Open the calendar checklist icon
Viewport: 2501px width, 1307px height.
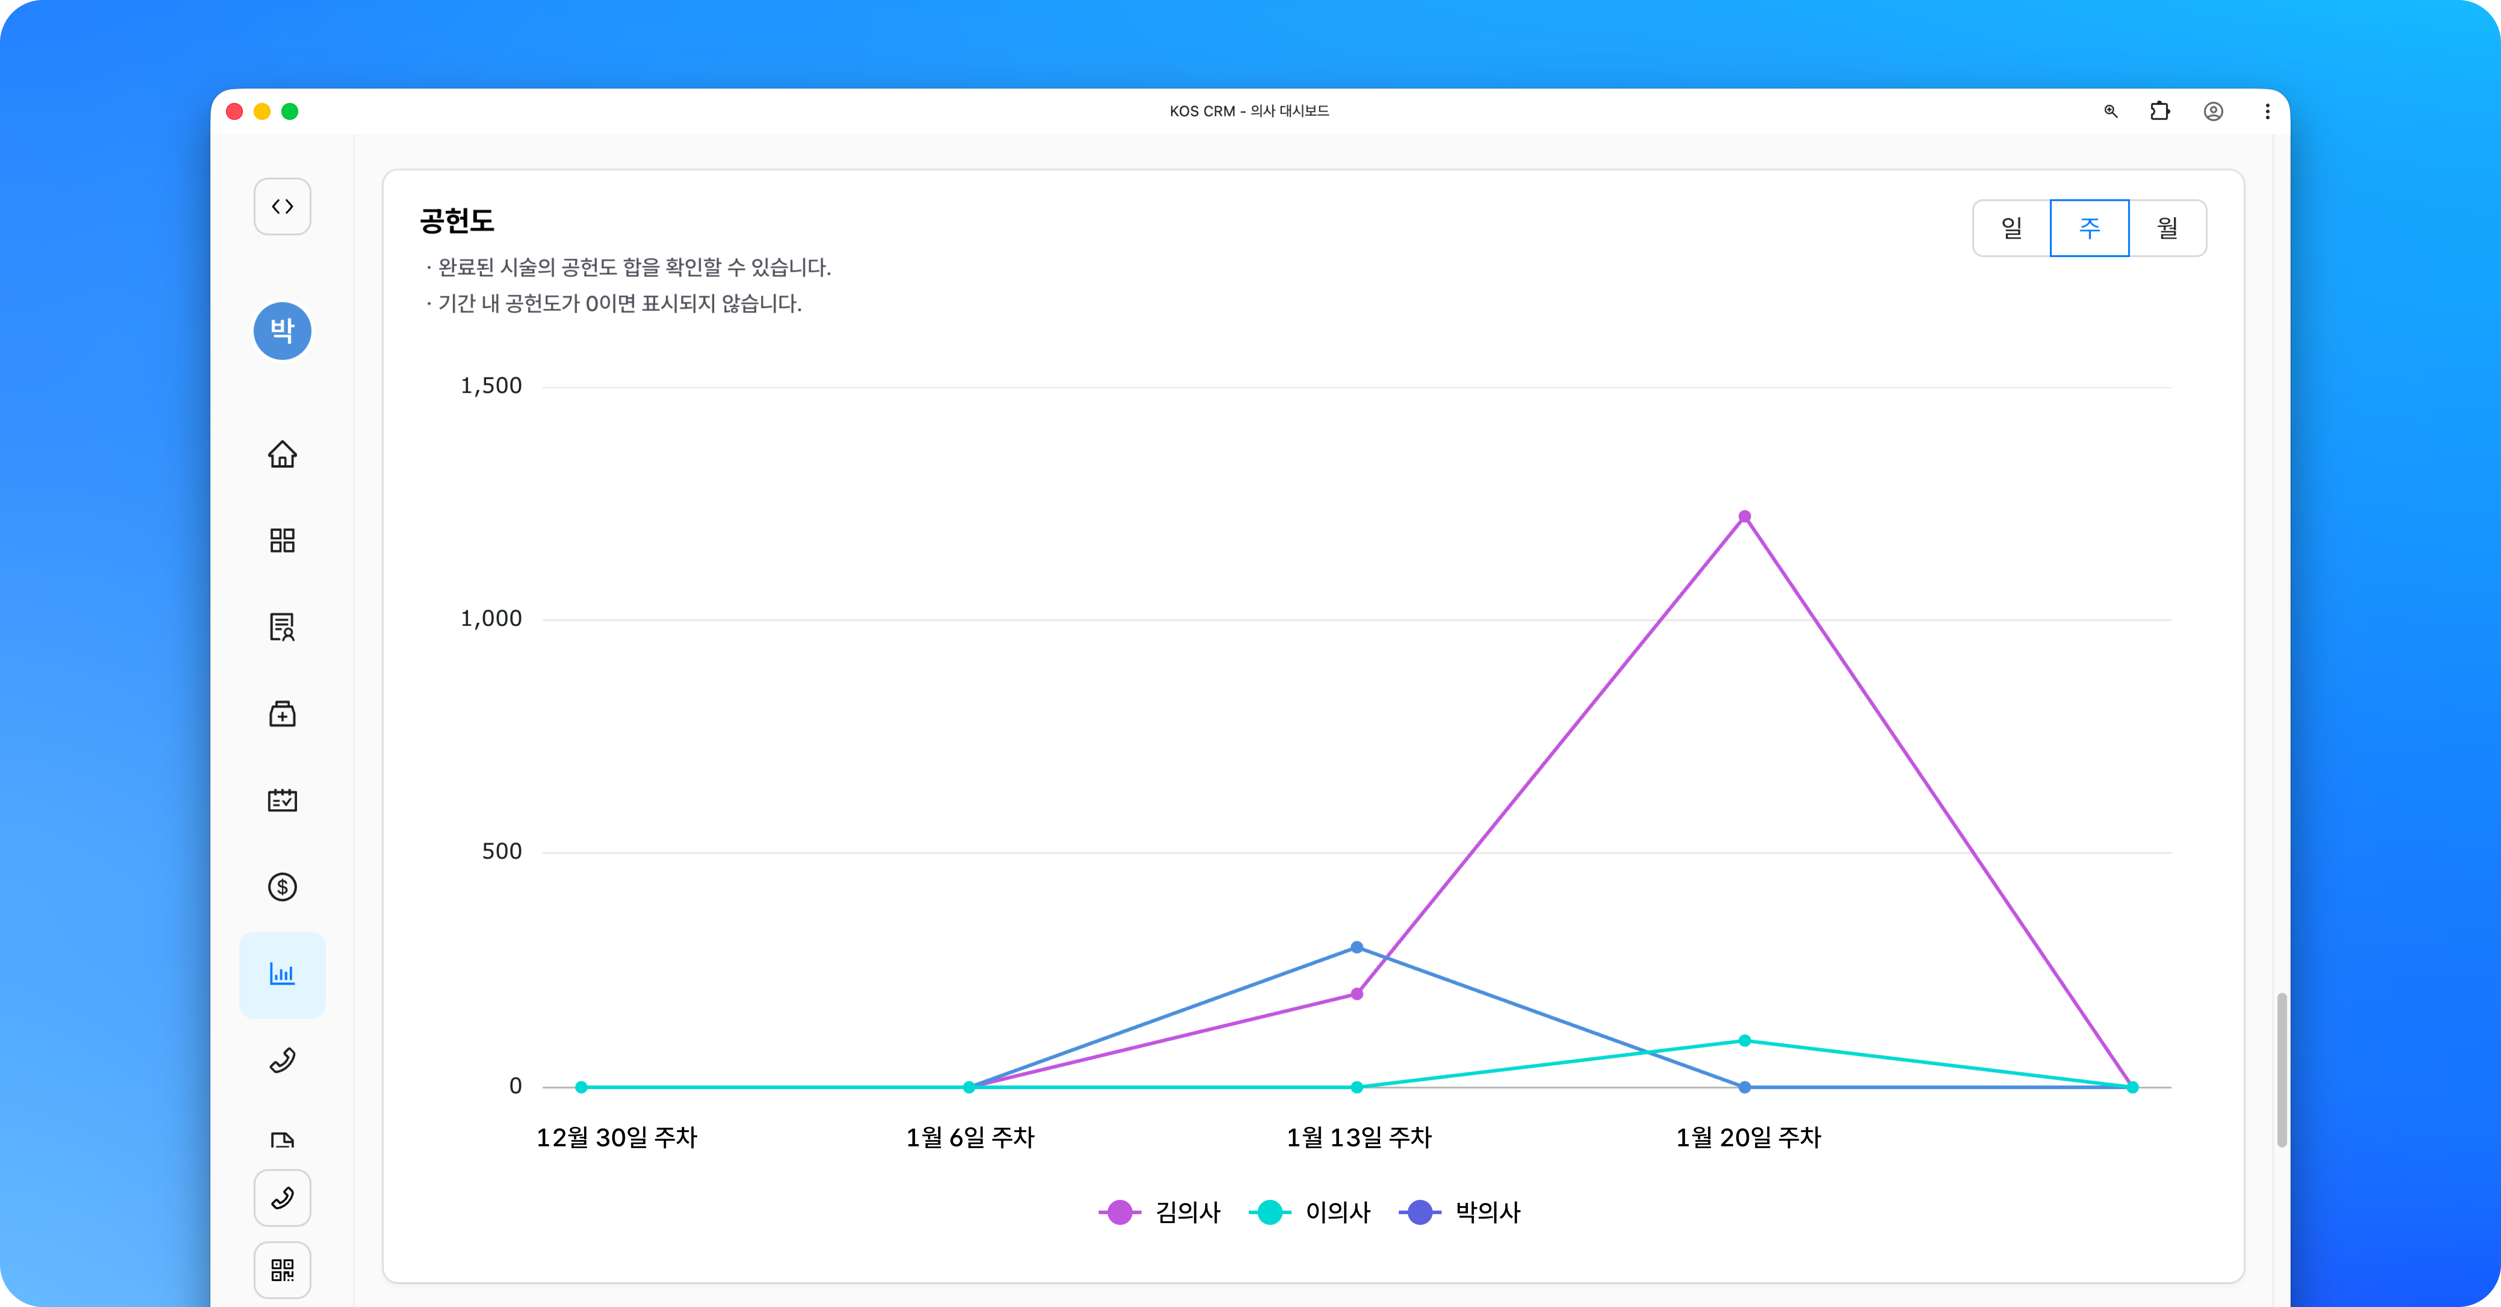pos(283,800)
